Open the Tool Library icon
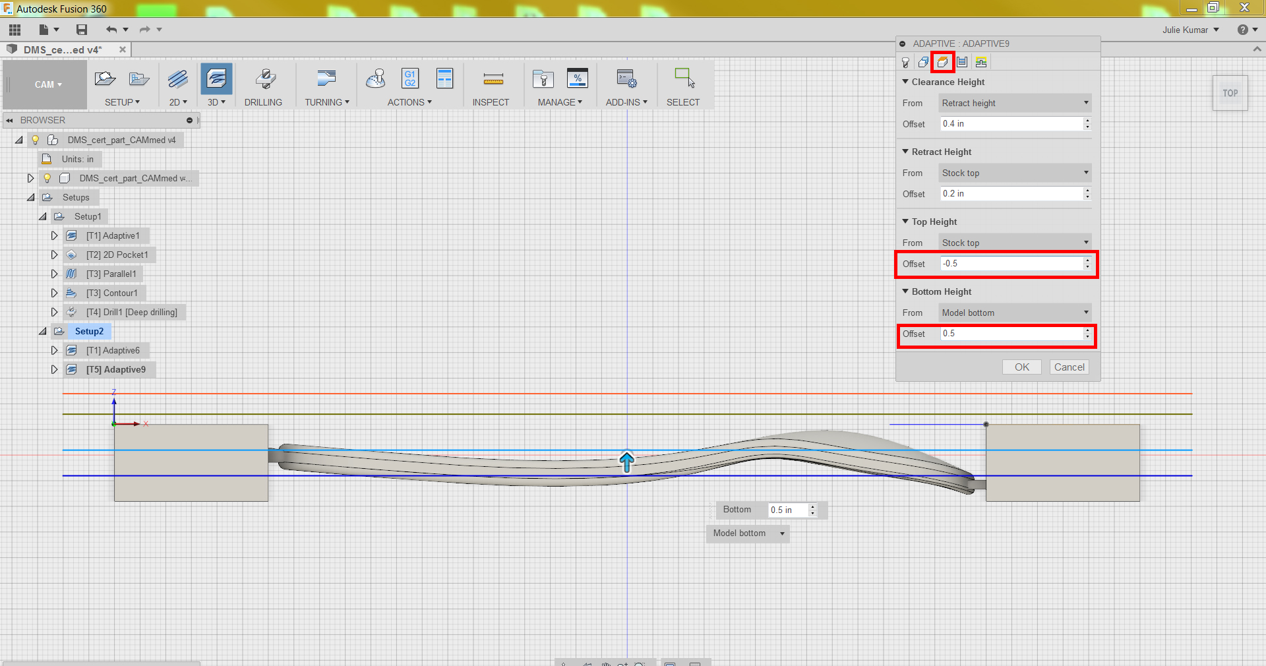 543,79
